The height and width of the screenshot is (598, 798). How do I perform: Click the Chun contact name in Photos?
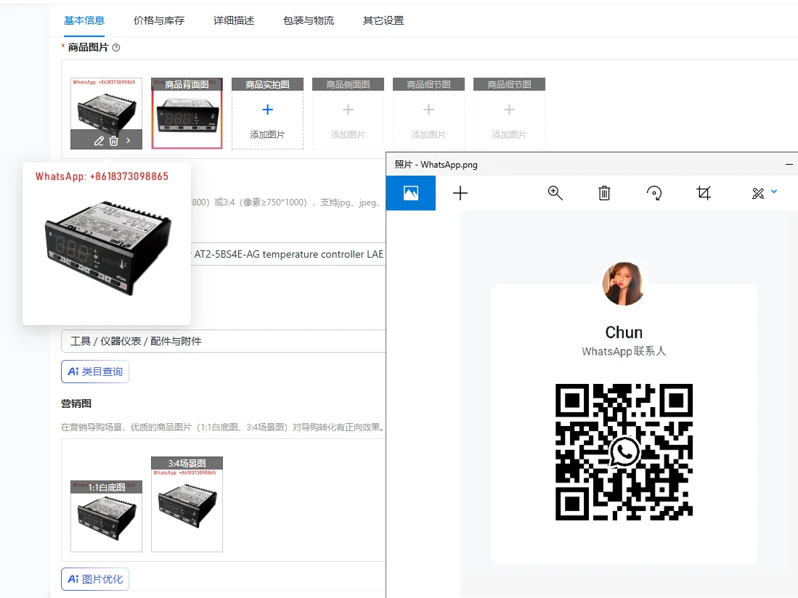624,332
